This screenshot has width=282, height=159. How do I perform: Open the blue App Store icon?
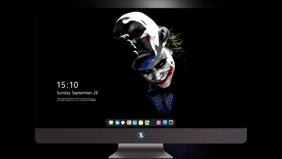point(165,122)
